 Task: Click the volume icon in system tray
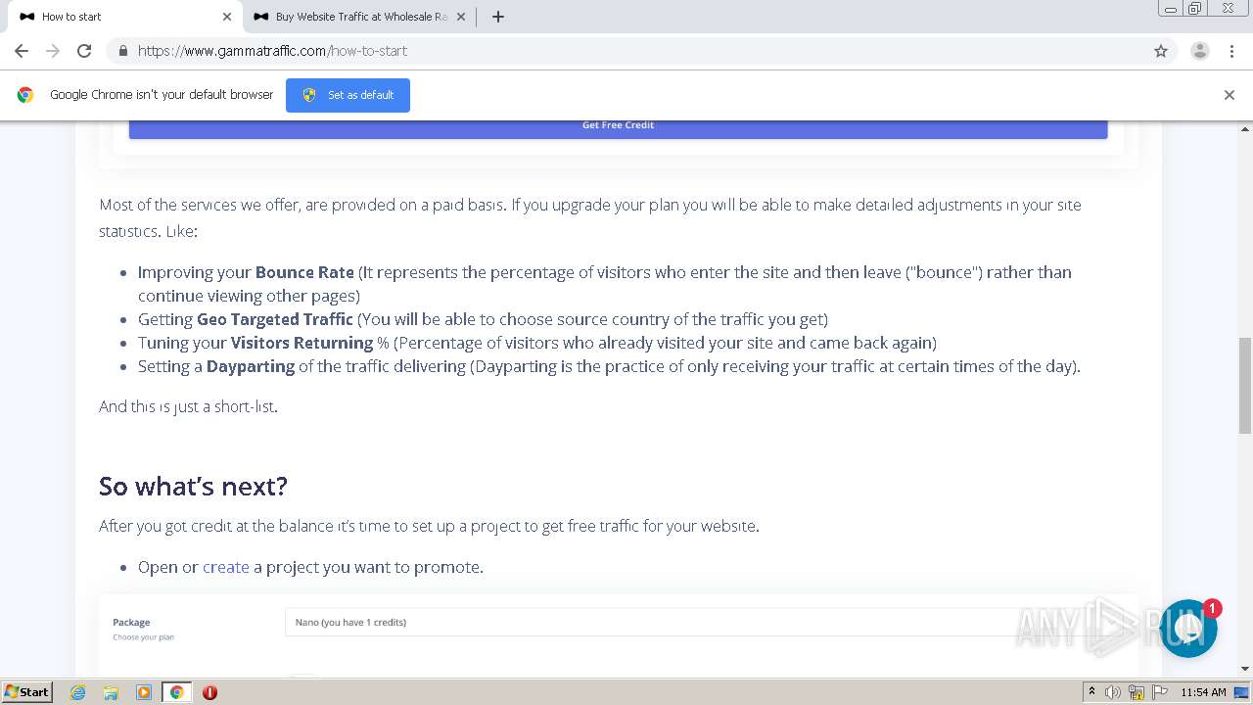pyautogui.click(x=1113, y=692)
